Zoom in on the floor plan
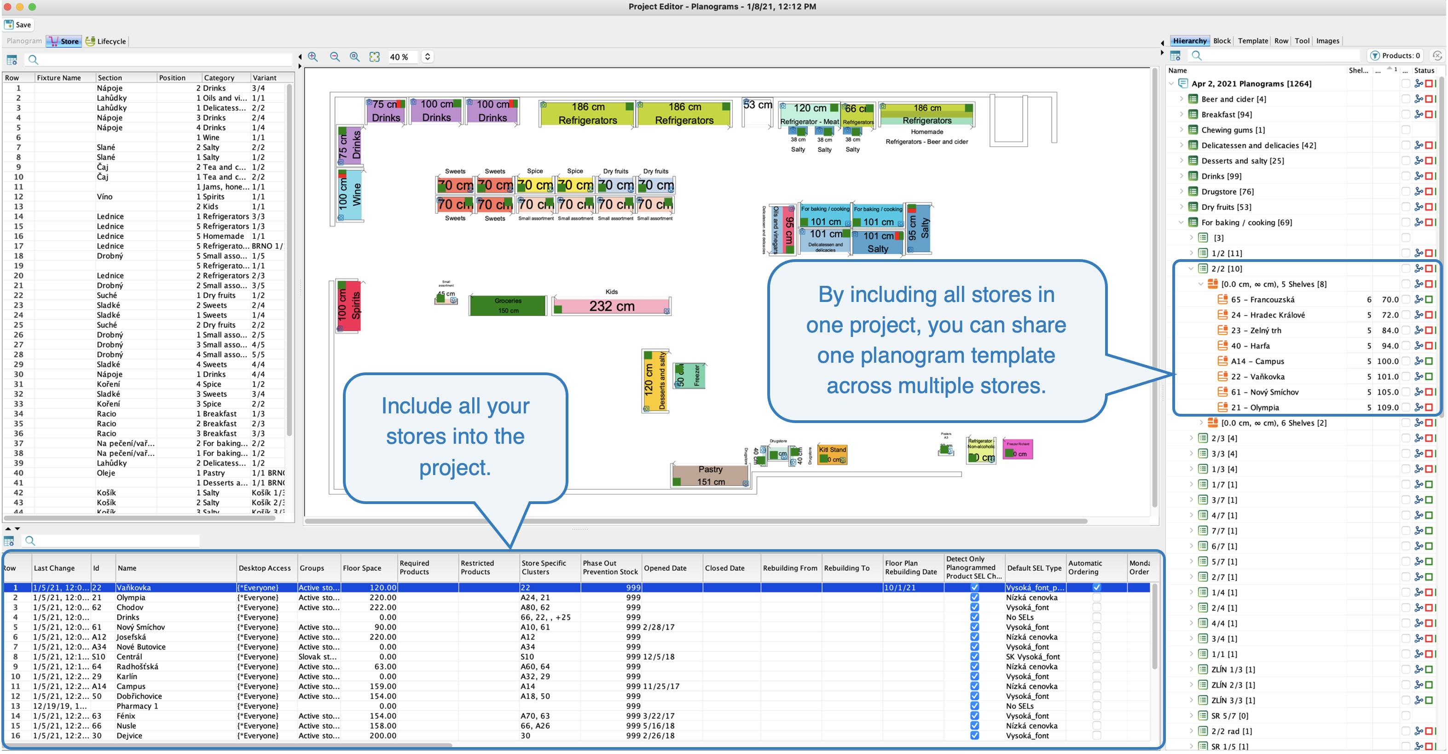The image size is (1448, 754). point(313,57)
